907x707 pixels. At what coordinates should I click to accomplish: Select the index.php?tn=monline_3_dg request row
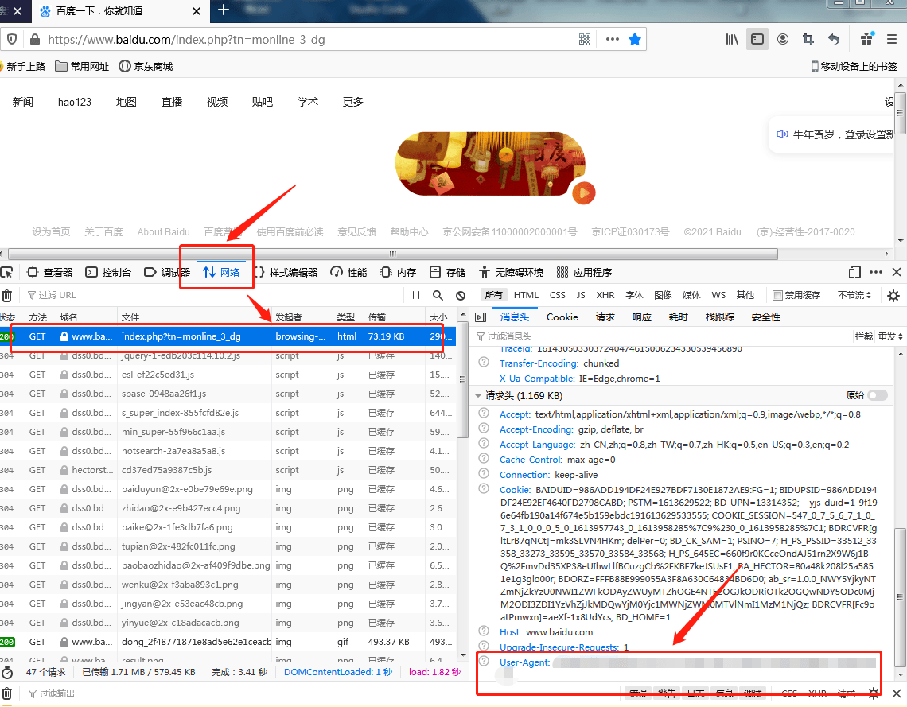coord(228,336)
